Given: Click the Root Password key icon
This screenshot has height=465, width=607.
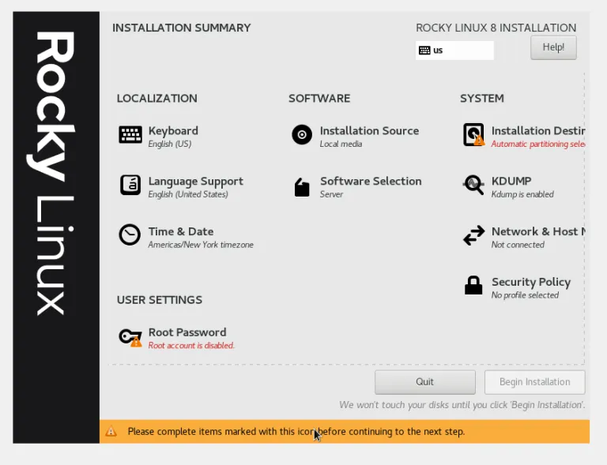Looking at the screenshot, I should [x=130, y=337].
